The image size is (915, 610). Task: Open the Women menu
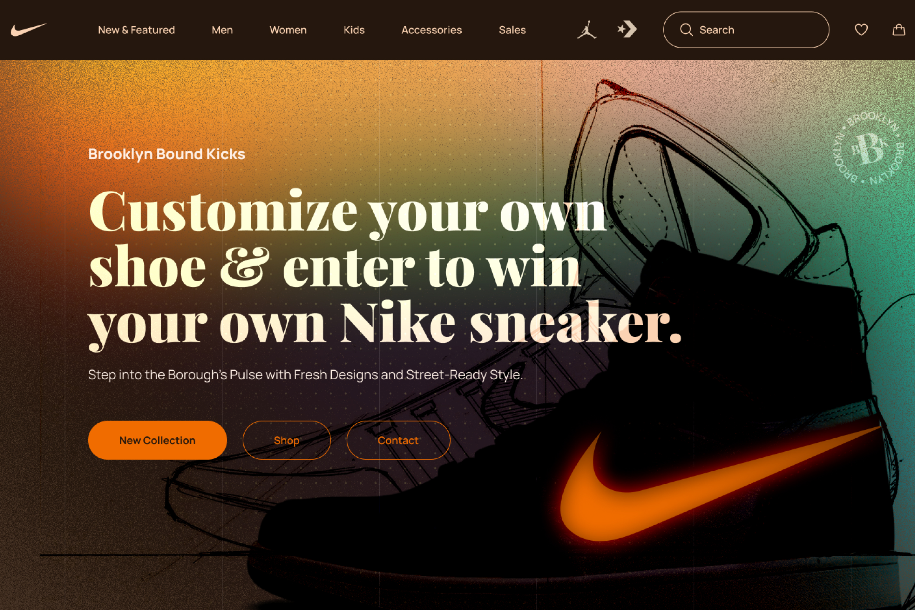click(288, 30)
